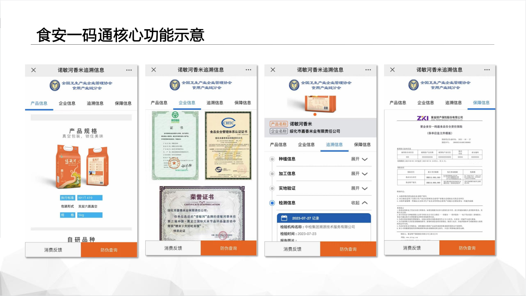
Task: Click 中检集团溯源技术服务有限公司 inspection agency text
Action: click(329, 227)
